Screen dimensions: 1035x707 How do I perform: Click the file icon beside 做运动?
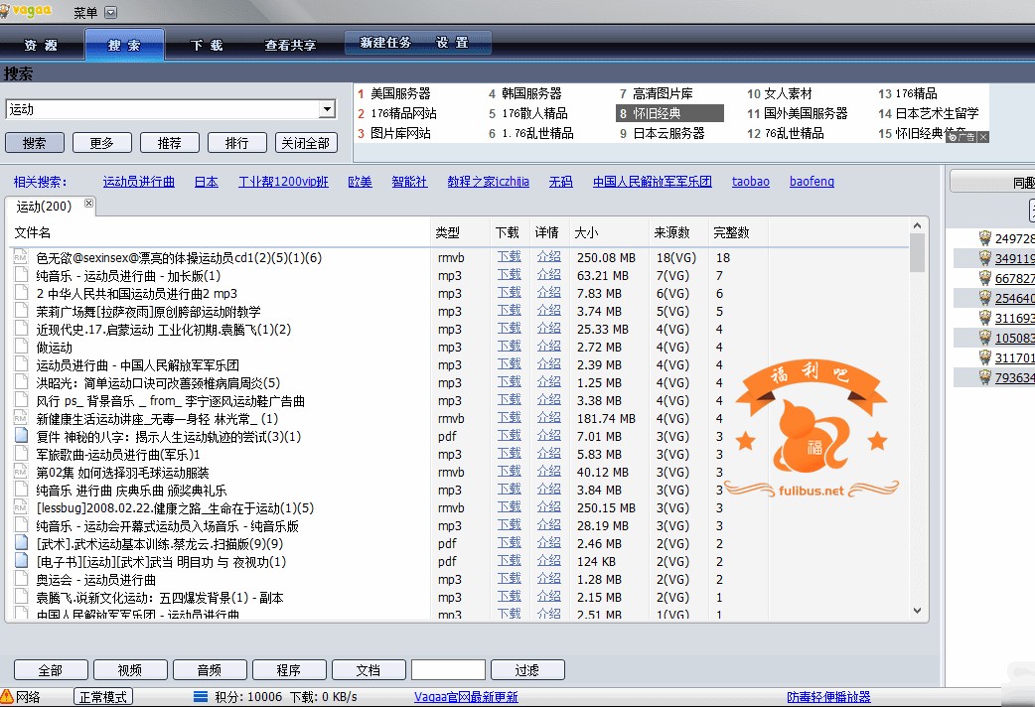[20, 348]
